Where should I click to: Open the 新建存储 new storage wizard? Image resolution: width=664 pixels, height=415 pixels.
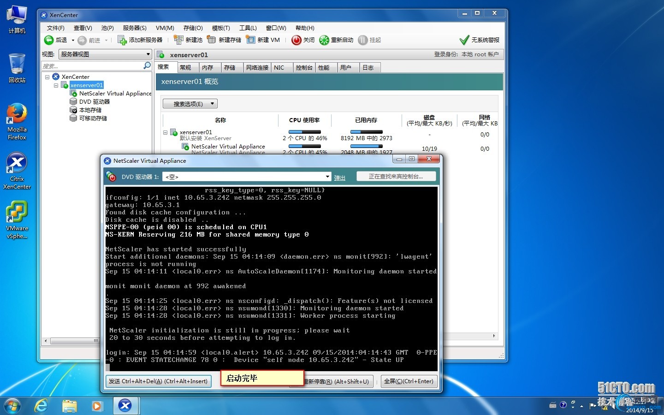pyautogui.click(x=224, y=40)
